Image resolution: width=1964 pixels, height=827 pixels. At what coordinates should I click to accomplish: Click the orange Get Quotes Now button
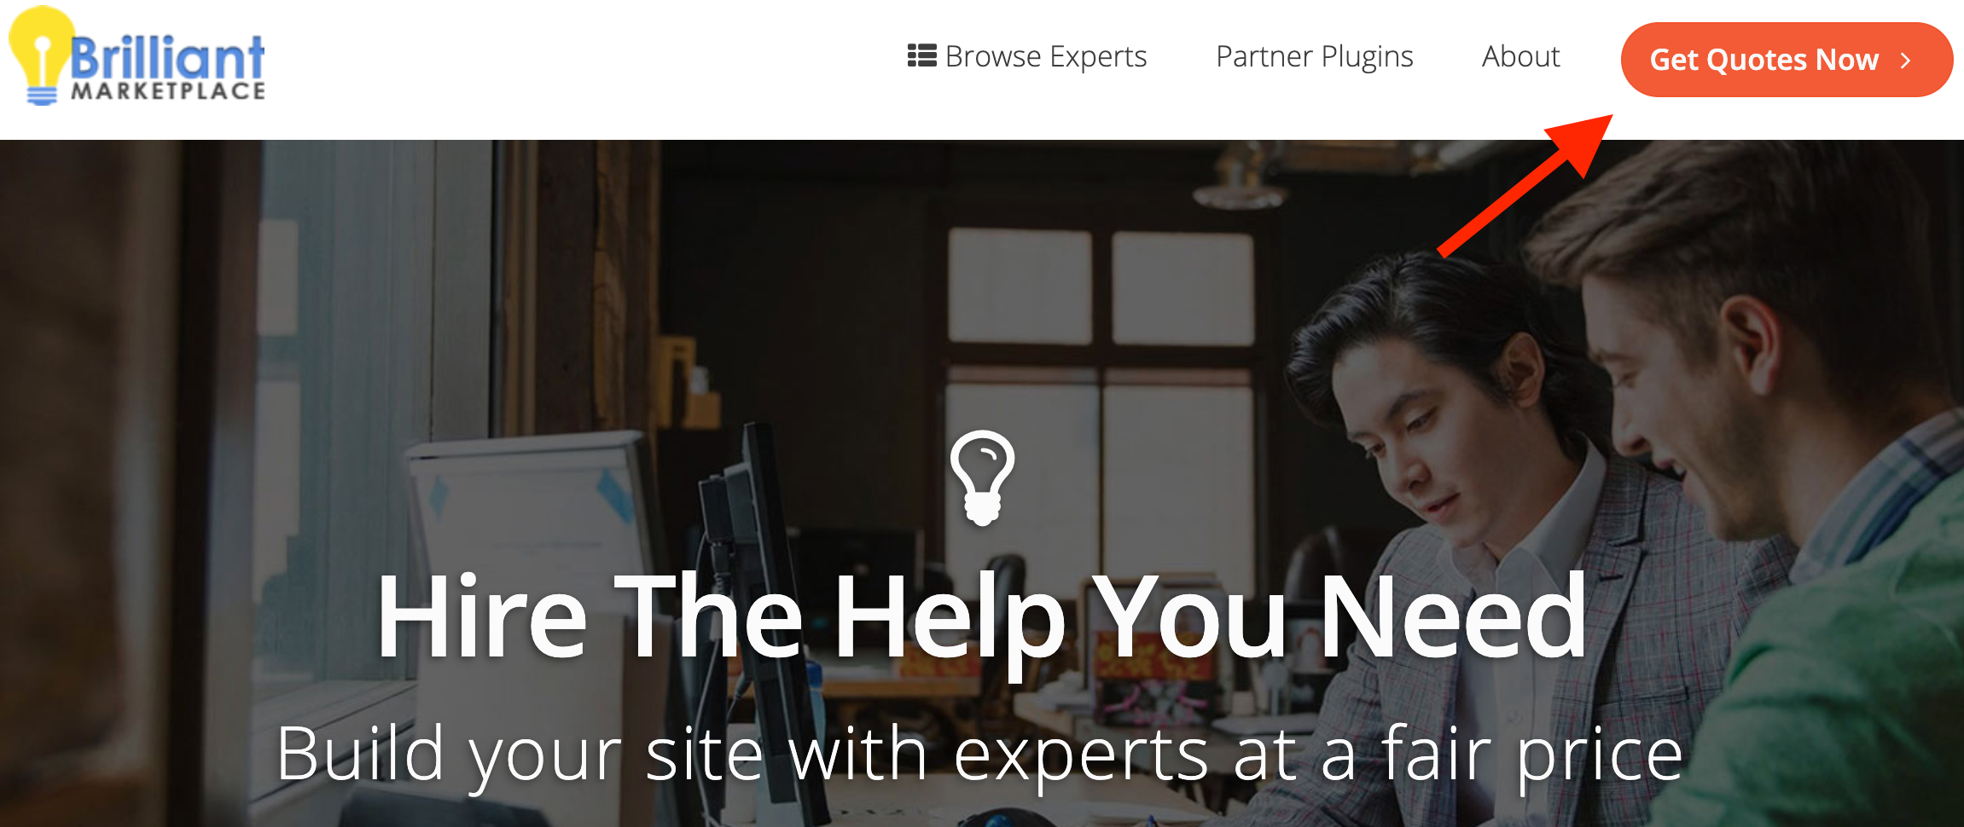1787,60
